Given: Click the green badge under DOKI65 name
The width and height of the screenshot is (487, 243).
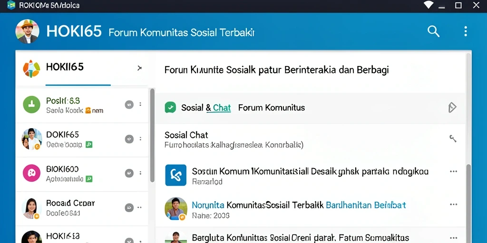Looking at the screenshot, I should [x=89, y=144].
